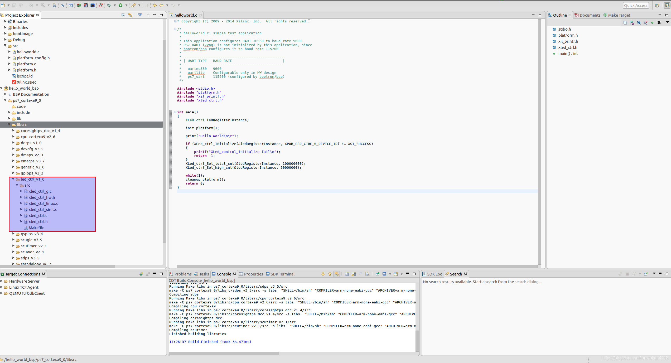Toggle Hide Static Members in Outline
The height and width of the screenshot is (363, 671).
click(x=645, y=23)
